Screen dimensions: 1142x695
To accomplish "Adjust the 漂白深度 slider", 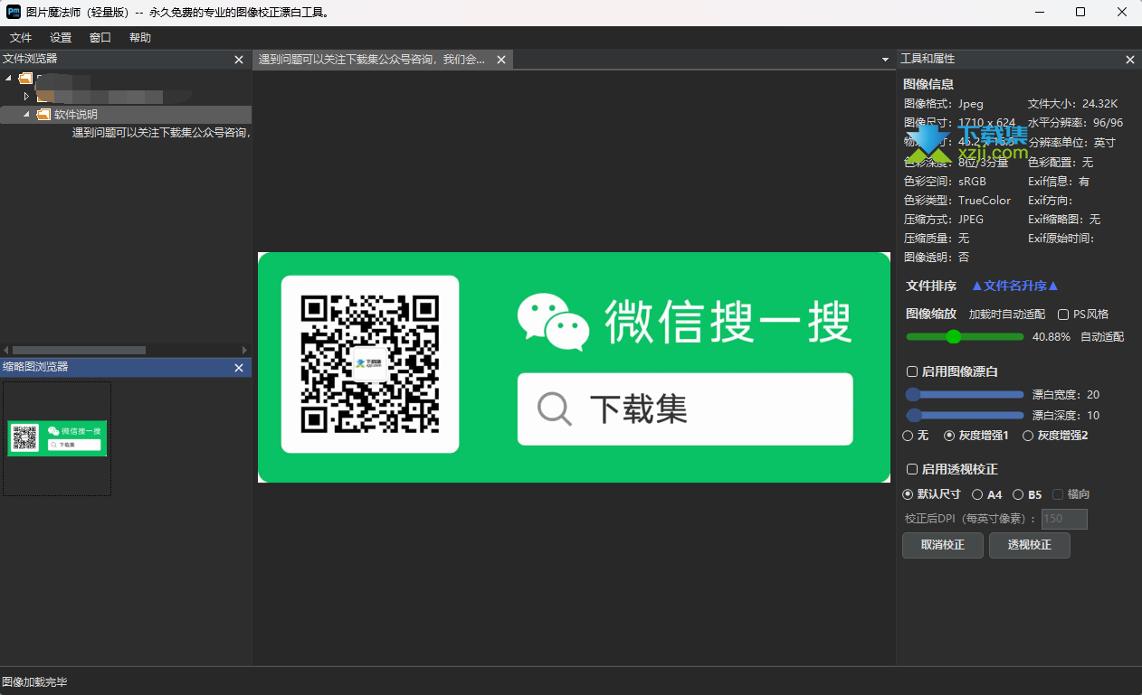I will pos(965,415).
